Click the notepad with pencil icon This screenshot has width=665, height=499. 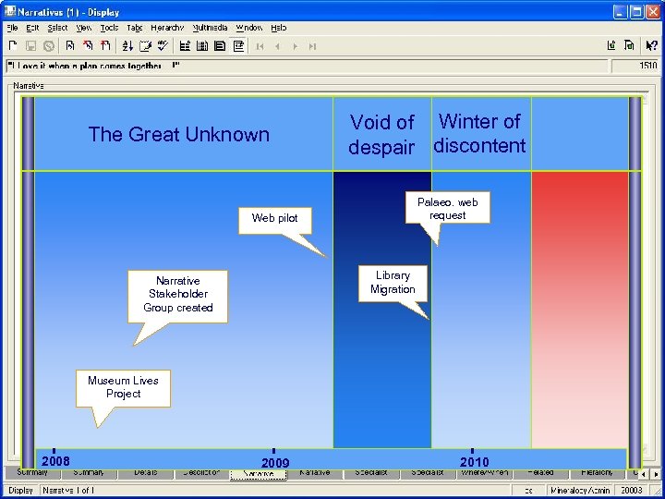pyautogui.click(x=145, y=46)
